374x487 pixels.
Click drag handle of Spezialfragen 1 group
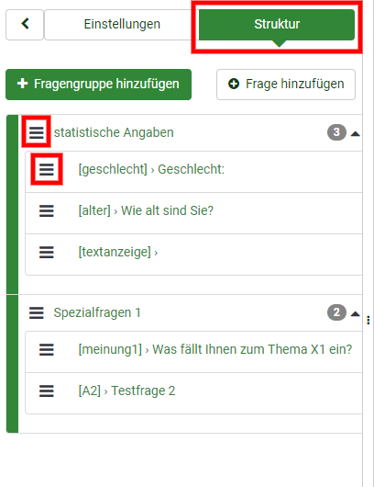pos(37,312)
